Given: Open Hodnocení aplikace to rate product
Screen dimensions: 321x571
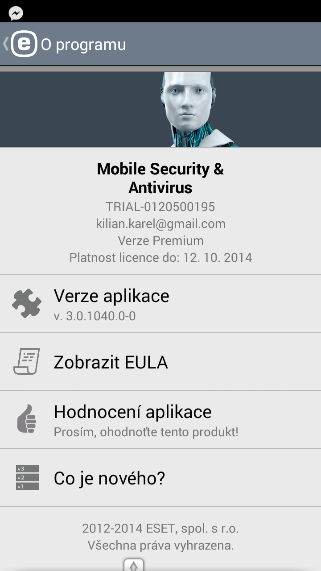Looking at the screenshot, I should click(160, 420).
